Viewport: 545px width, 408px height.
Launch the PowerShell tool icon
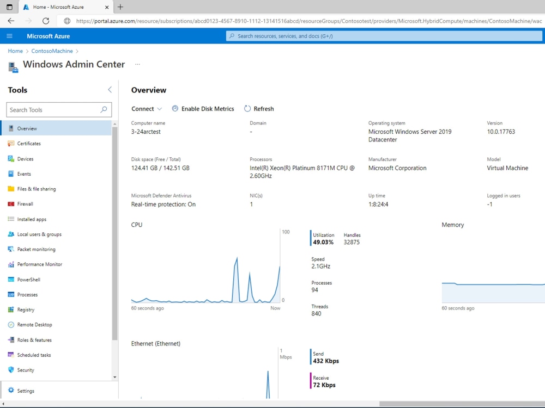11,279
